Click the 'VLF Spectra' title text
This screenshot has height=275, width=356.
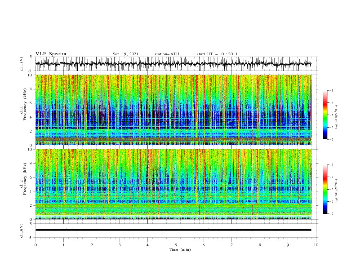coord(51,54)
